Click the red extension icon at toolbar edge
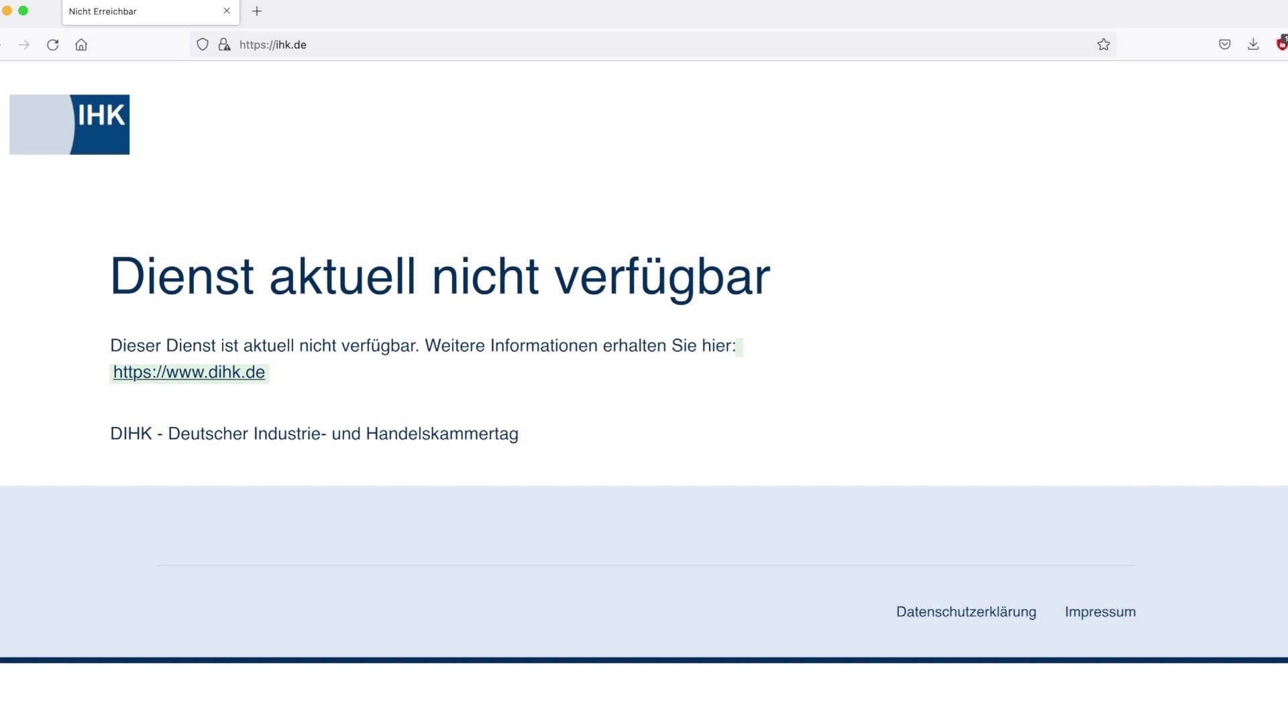Viewport: 1288px width, 724px height. point(1282,44)
